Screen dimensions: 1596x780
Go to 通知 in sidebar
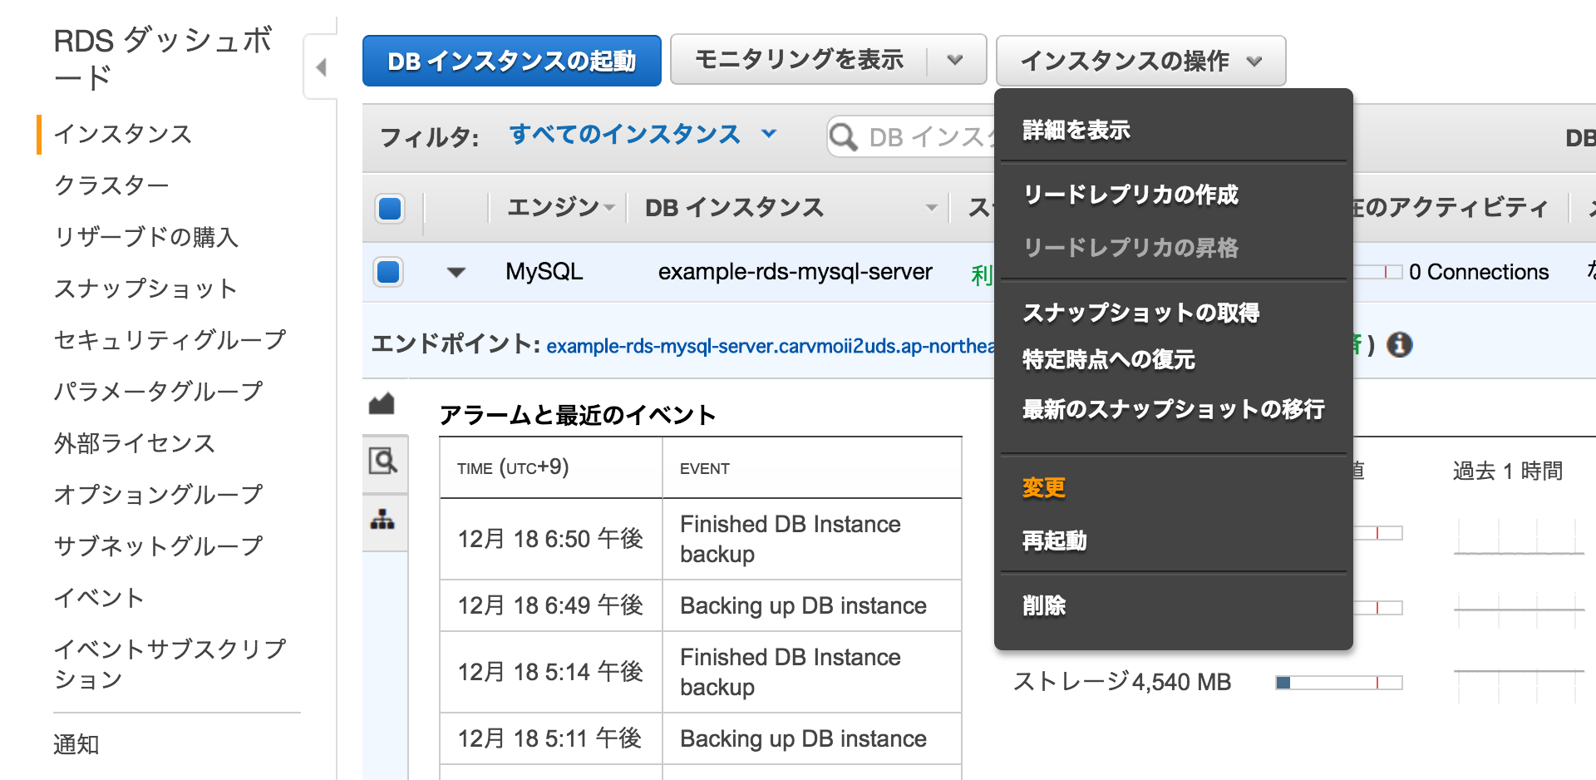pyautogui.click(x=76, y=744)
